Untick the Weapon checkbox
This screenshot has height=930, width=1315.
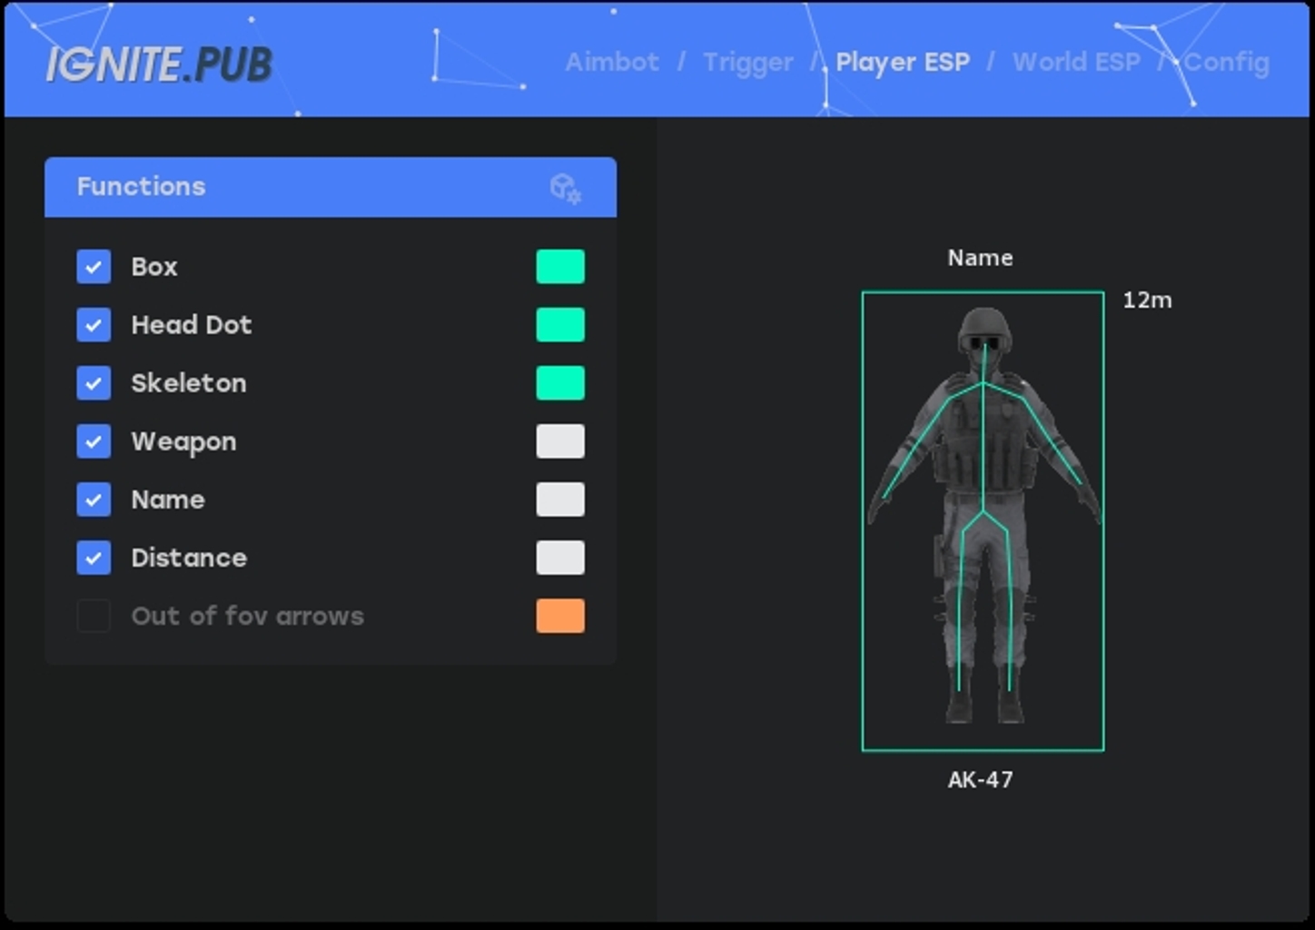click(x=94, y=441)
